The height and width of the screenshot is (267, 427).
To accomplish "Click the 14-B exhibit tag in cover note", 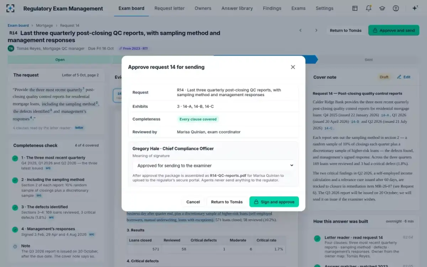I will [x=355, y=122].
